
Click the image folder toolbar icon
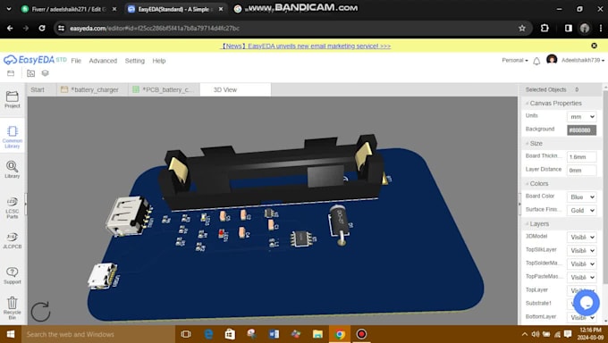pyautogui.click(x=30, y=73)
